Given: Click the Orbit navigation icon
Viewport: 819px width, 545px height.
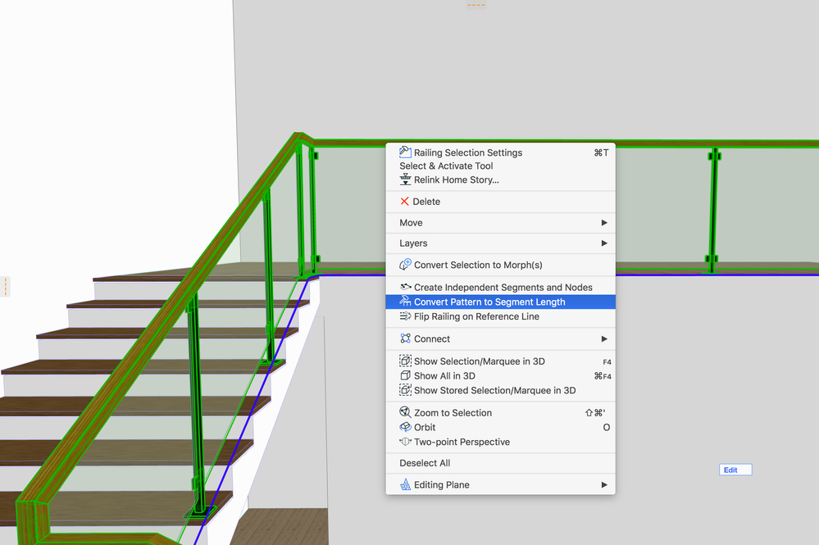Looking at the screenshot, I should point(405,427).
